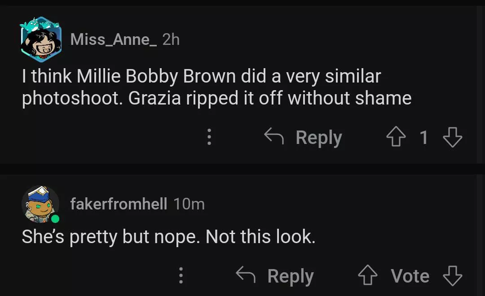485x296 pixels.
Task: Open three-dot menu on Miss_Anne_'s comment
Action: click(209, 137)
